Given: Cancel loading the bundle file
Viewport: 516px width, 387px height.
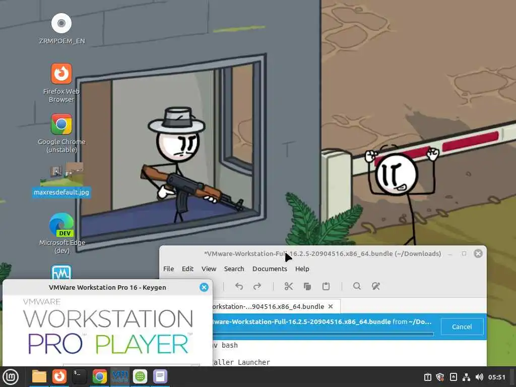Looking at the screenshot, I should [462, 327].
